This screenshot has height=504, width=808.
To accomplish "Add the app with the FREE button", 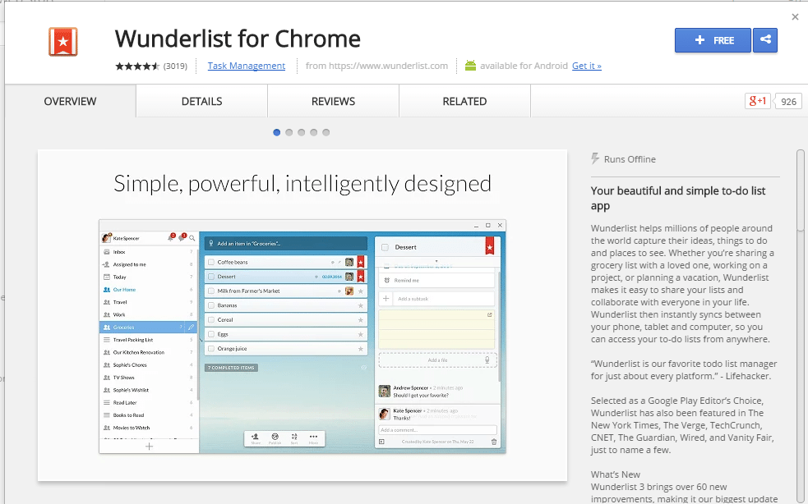I will pyautogui.click(x=713, y=40).
